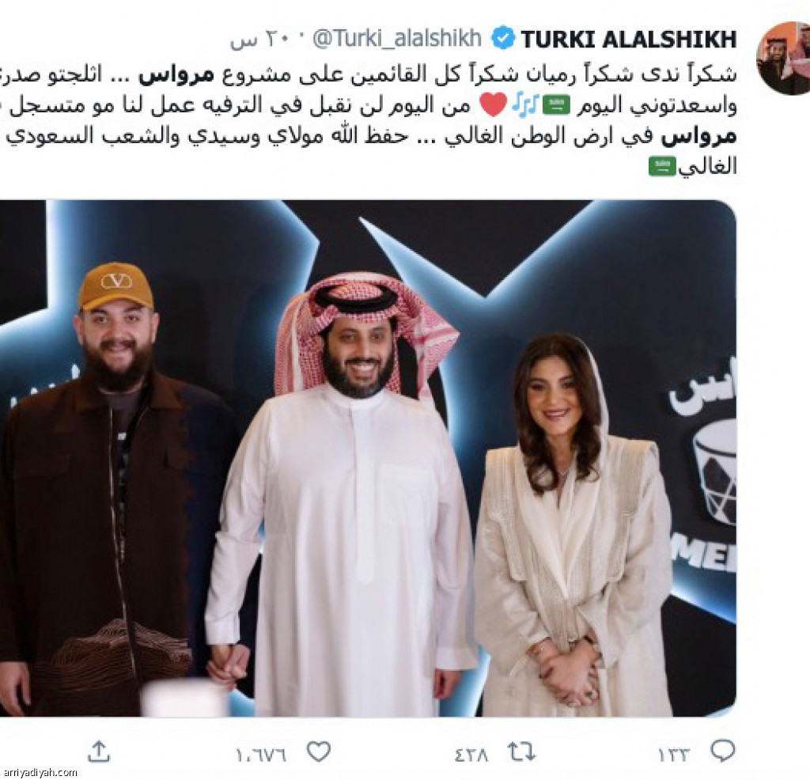Click the likes count ١.٦٧٦
Image resolution: width=810 pixels, height=780 pixels.
[261, 755]
